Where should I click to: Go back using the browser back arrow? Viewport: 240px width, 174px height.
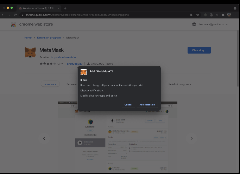(4, 15)
